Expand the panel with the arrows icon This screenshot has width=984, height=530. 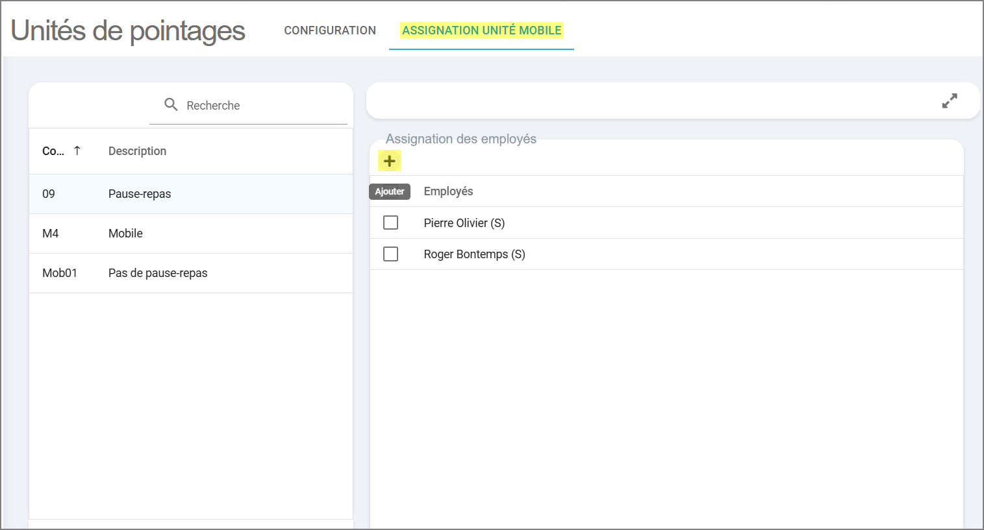(950, 101)
